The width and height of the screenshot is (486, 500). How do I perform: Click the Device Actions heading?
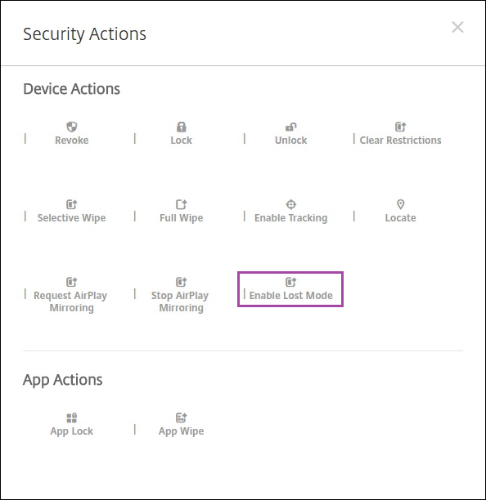(71, 89)
